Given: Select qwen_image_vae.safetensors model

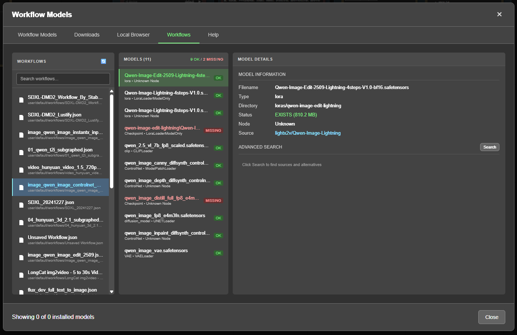Looking at the screenshot, I should [x=174, y=253].
